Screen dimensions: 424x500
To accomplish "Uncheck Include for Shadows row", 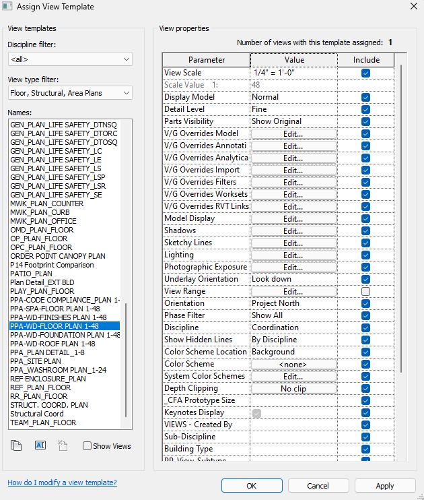I will [365, 231].
